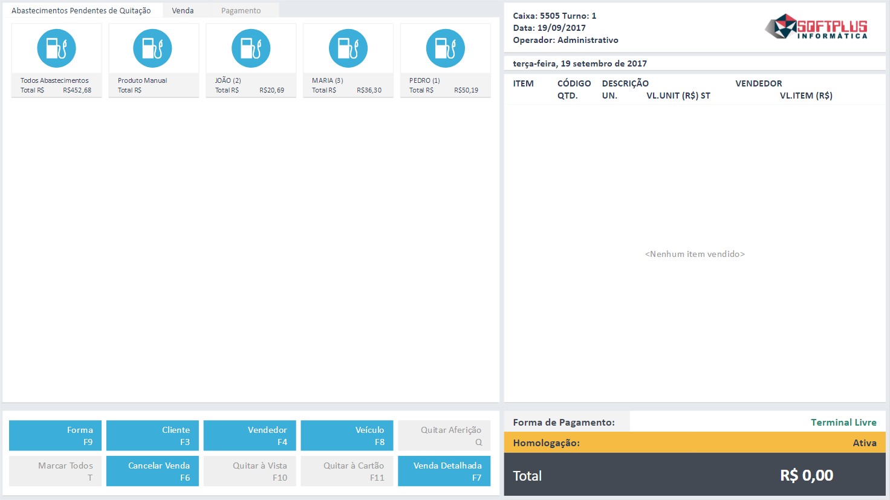Click the VENDEDOR column header
Image resolution: width=890 pixels, height=500 pixels.
point(759,83)
